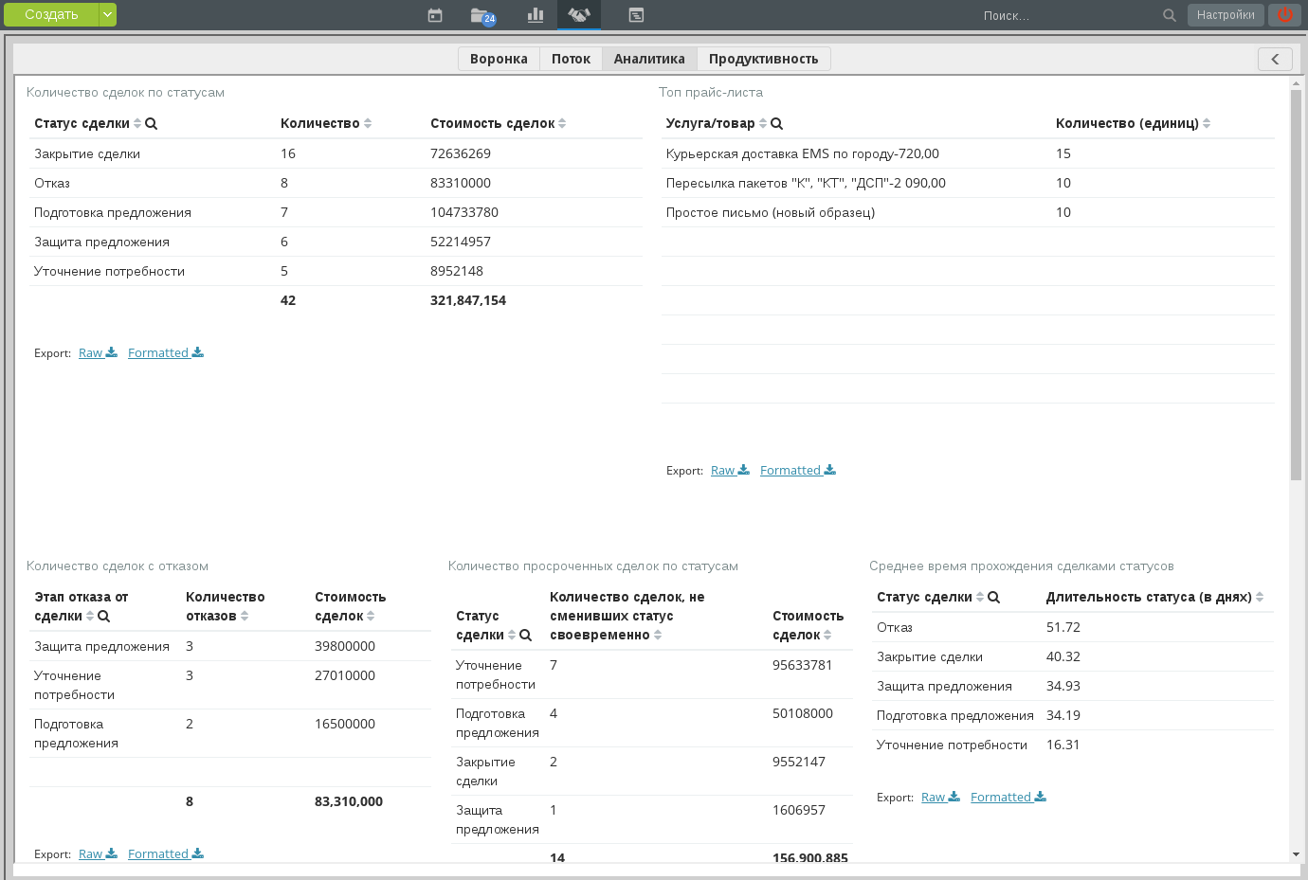Export refusals table as Raw
Viewport: 1308px width, 880px height.
click(x=98, y=853)
